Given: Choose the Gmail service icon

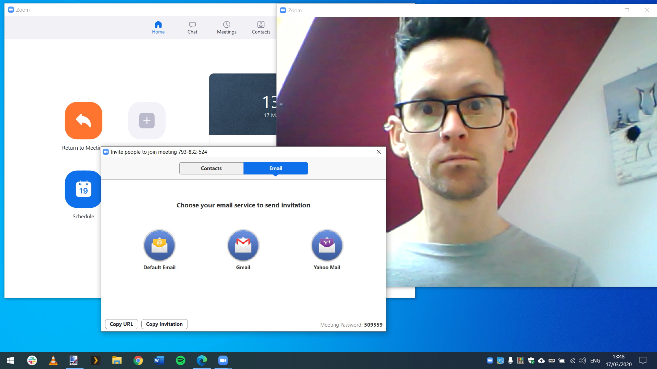Looking at the screenshot, I should [243, 245].
